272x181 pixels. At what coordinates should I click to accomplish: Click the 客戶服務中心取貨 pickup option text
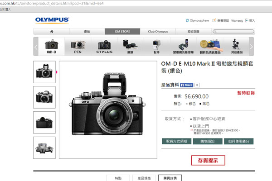(x=209, y=119)
